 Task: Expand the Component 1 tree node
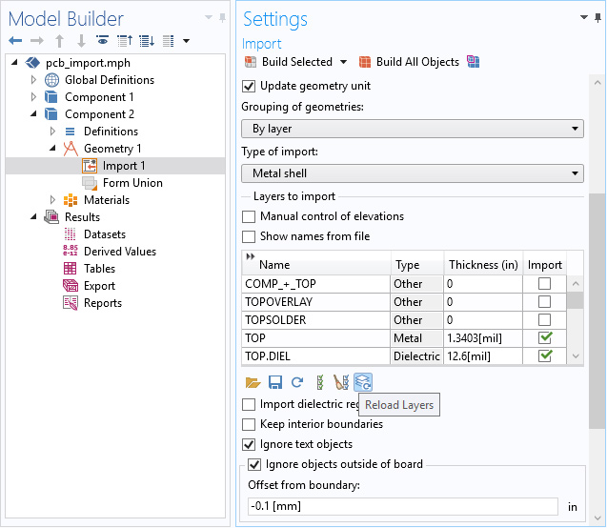[x=35, y=97]
